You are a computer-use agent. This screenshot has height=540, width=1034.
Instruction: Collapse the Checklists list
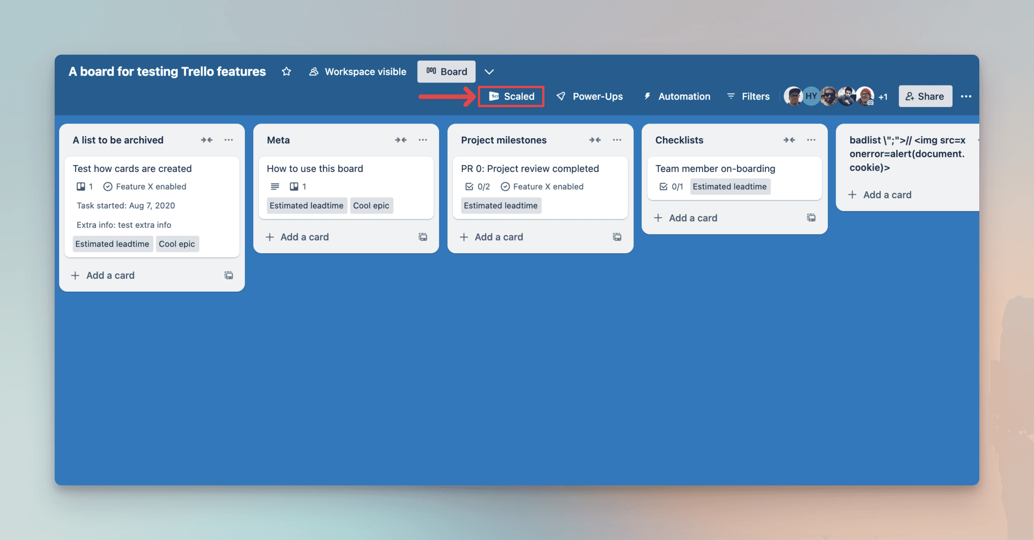(789, 140)
